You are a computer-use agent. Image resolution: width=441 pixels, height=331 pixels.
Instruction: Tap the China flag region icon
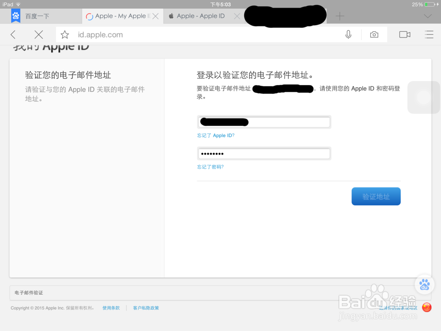click(426, 307)
